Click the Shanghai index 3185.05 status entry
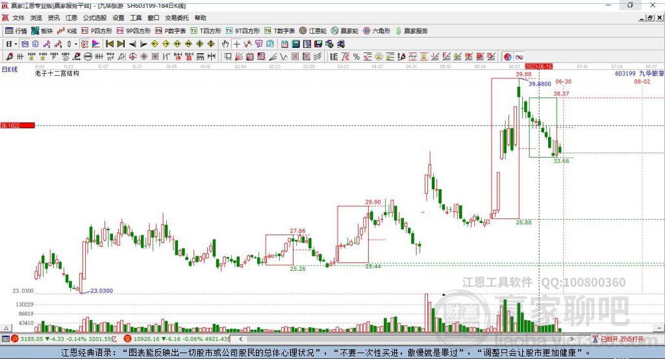The width and height of the screenshot is (665, 359). pos(64,339)
